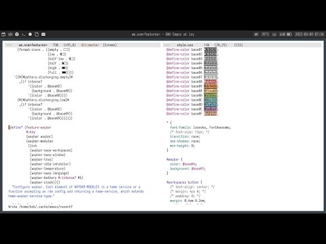Click the us keyboard language indicator
Screen dimensions: 326x244
pos(274,35)
